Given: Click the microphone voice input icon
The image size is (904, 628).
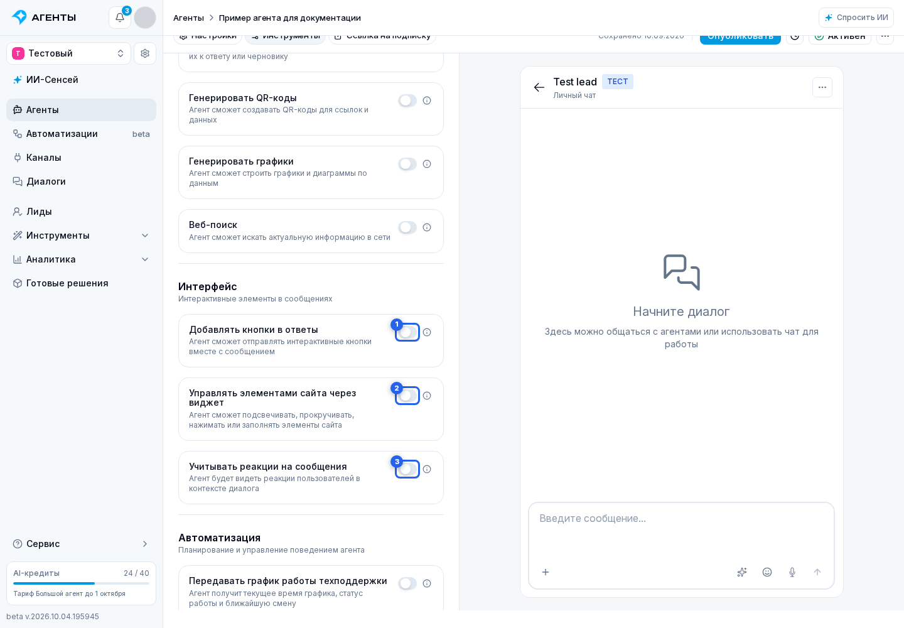Looking at the screenshot, I should click(x=792, y=572).
